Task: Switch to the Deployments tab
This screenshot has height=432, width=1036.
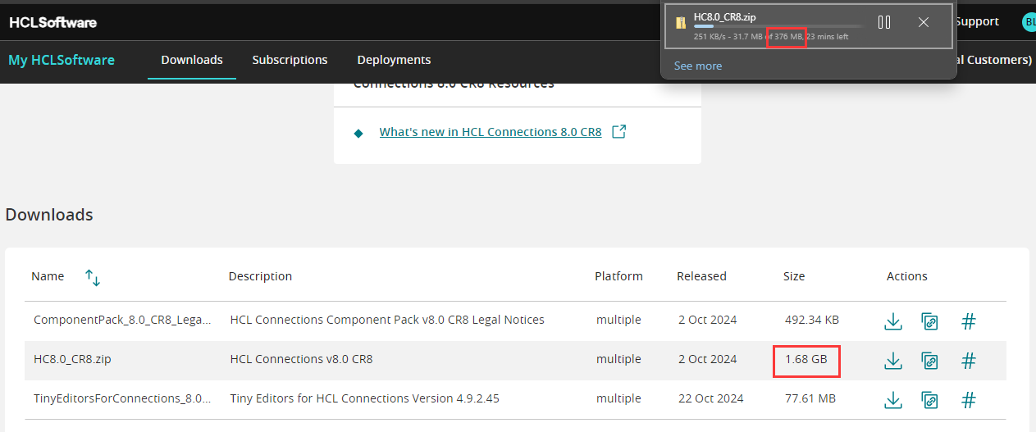Action: pos(394,60)
